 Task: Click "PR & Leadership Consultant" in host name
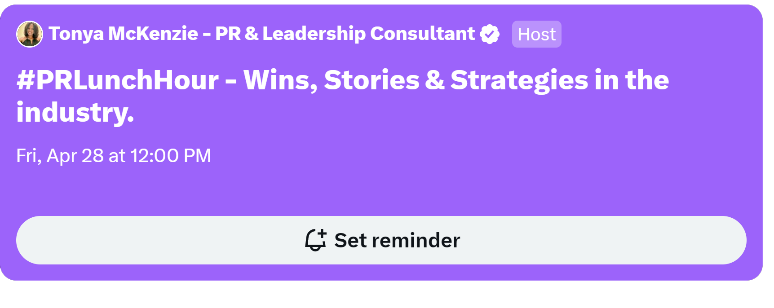click(345, 34)
